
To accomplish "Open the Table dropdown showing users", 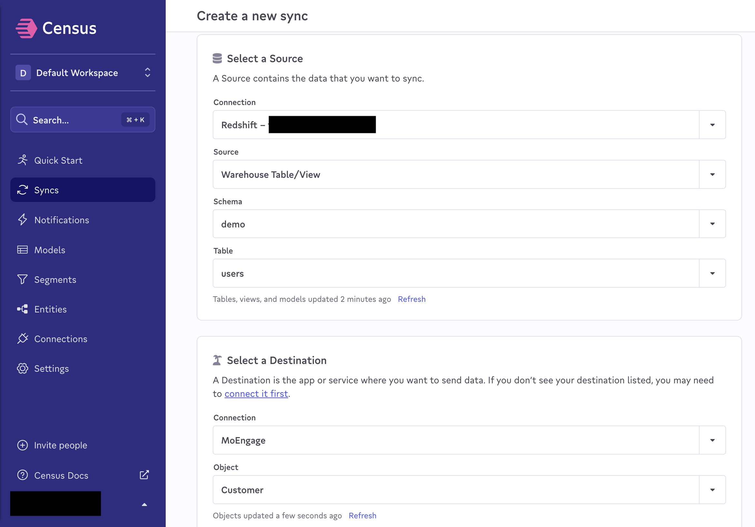I will pos(712,273).
